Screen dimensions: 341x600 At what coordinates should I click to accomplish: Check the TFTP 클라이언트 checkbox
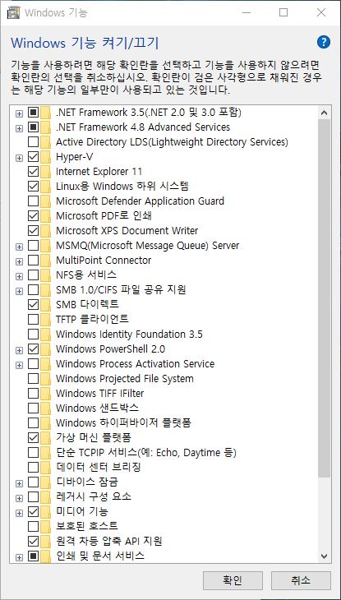pos(34,319)
